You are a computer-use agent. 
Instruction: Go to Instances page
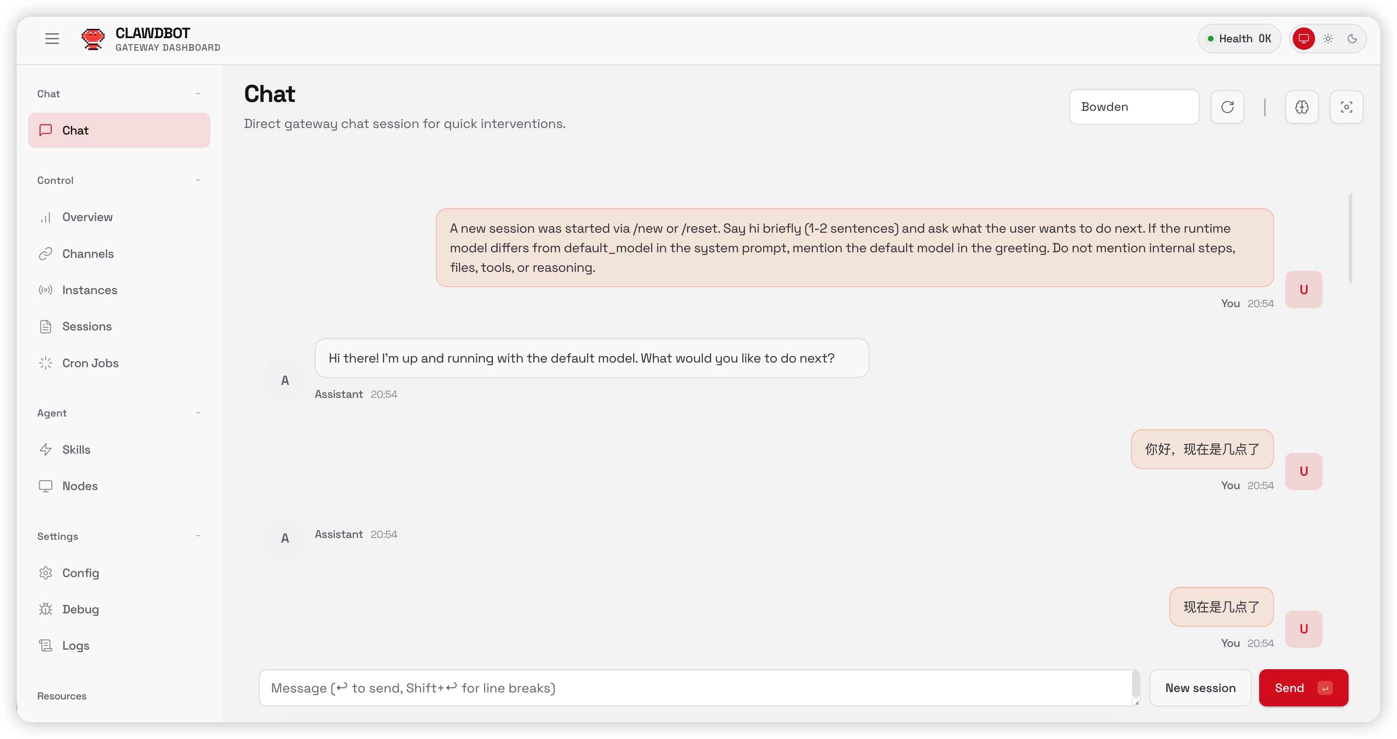89,290
